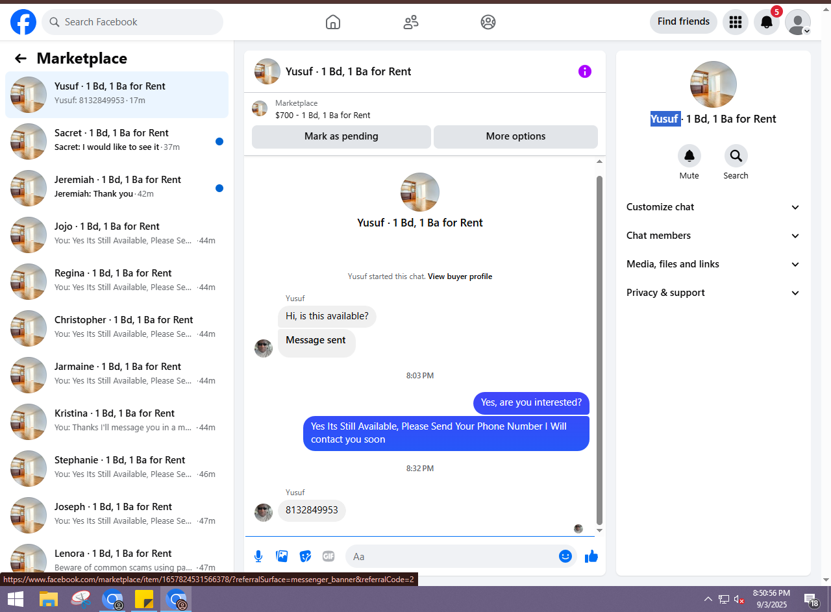This screenshot has width=831, height=612.
Task: Show hidden system tray icons
Action: click(709, 599)
